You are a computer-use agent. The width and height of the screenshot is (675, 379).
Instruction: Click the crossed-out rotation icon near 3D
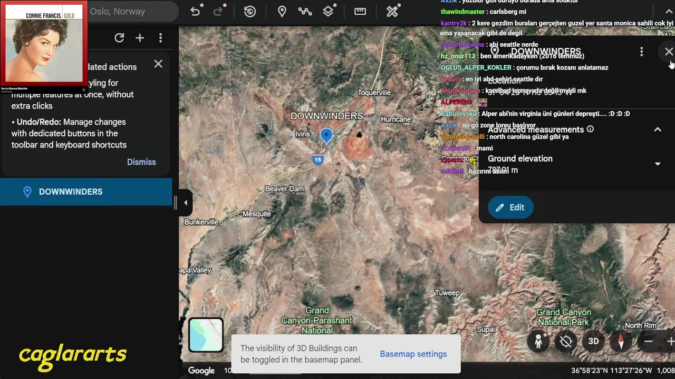[566, 342]
